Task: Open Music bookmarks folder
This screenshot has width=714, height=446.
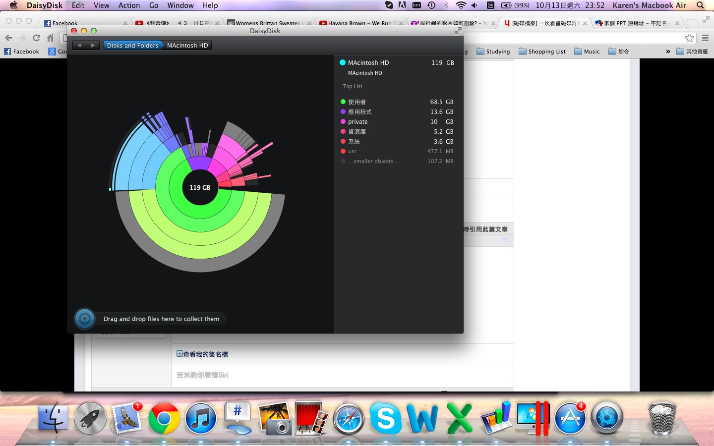Action: pyautogui.click(x=587, y=52)
